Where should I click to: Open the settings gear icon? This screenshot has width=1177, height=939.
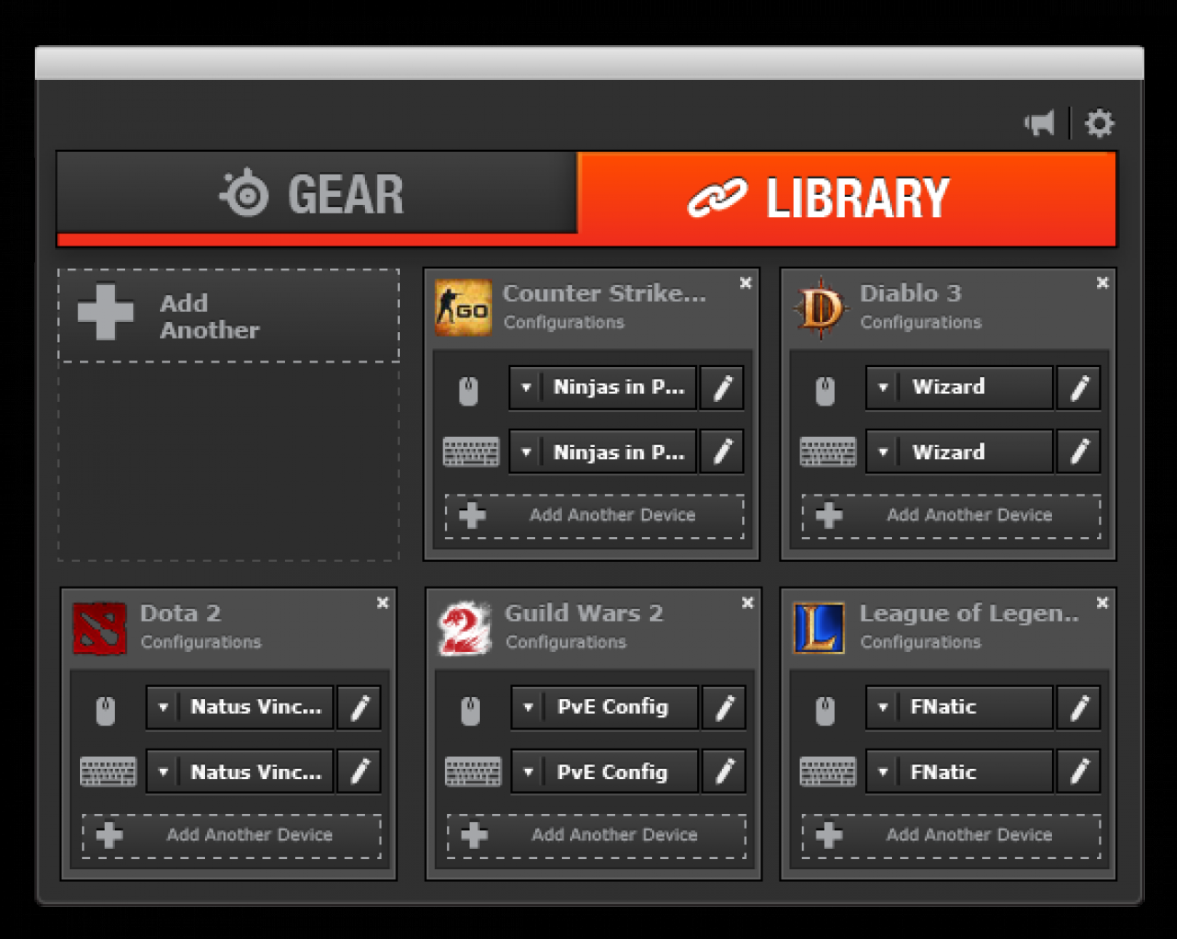tap(1099, 123)
